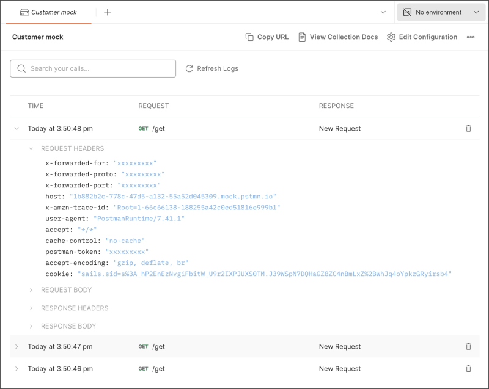Delete the 3:50:46 pm log entry

pos(468,368)
